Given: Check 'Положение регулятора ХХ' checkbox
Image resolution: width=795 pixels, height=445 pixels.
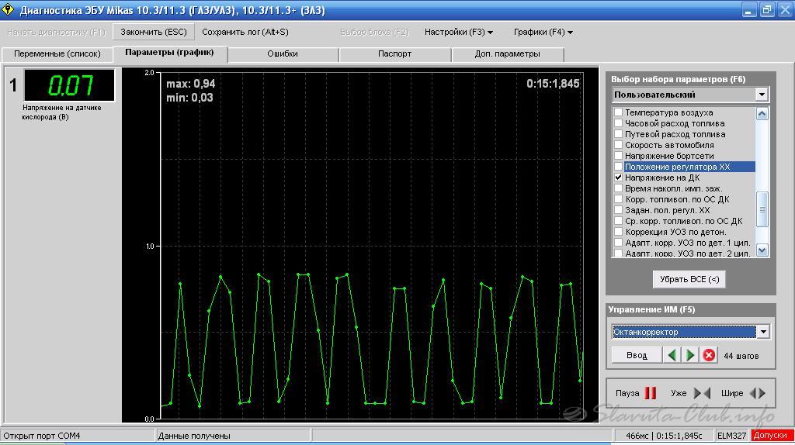Looking at the screenshot, I should click(x=618, y=167).
